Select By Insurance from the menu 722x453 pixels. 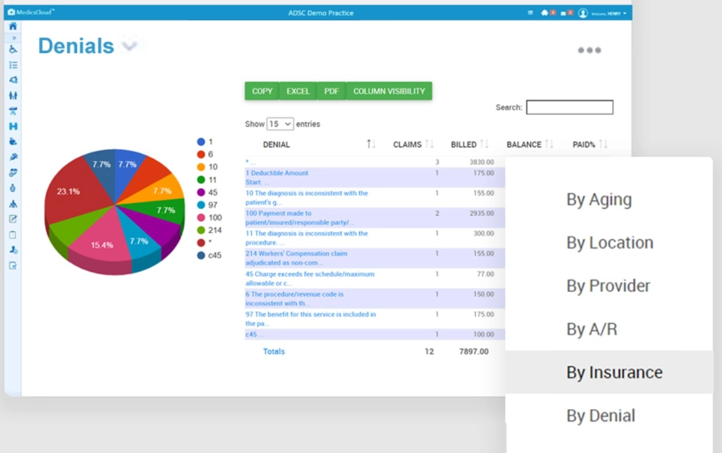tap(614, 372)
